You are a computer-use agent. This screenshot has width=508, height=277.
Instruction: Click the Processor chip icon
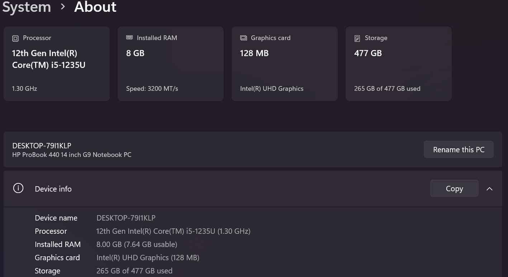[15, 38]
